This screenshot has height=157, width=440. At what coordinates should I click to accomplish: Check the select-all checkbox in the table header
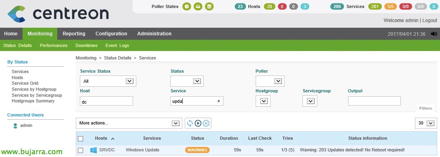(81, 138)
